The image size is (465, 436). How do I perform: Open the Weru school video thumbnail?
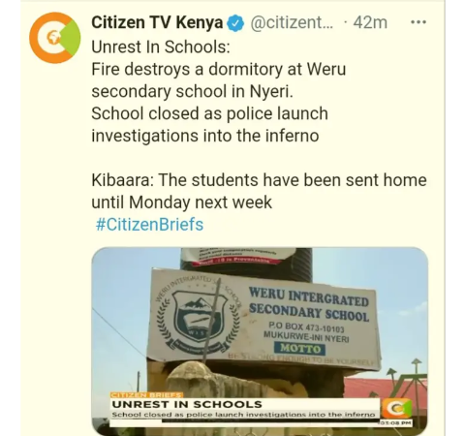tap(260, 341)
